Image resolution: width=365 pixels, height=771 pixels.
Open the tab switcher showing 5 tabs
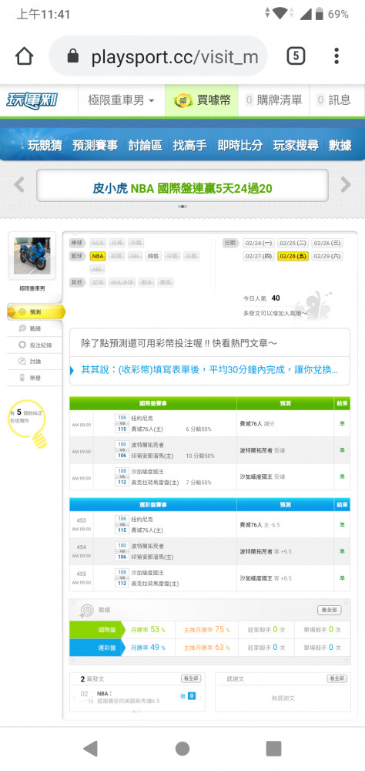point(296,56)
